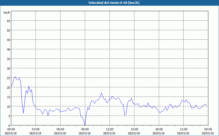Screen dimensions: 219x136
Task: Click the '21:00' time axis label
Action: point(183,129)
